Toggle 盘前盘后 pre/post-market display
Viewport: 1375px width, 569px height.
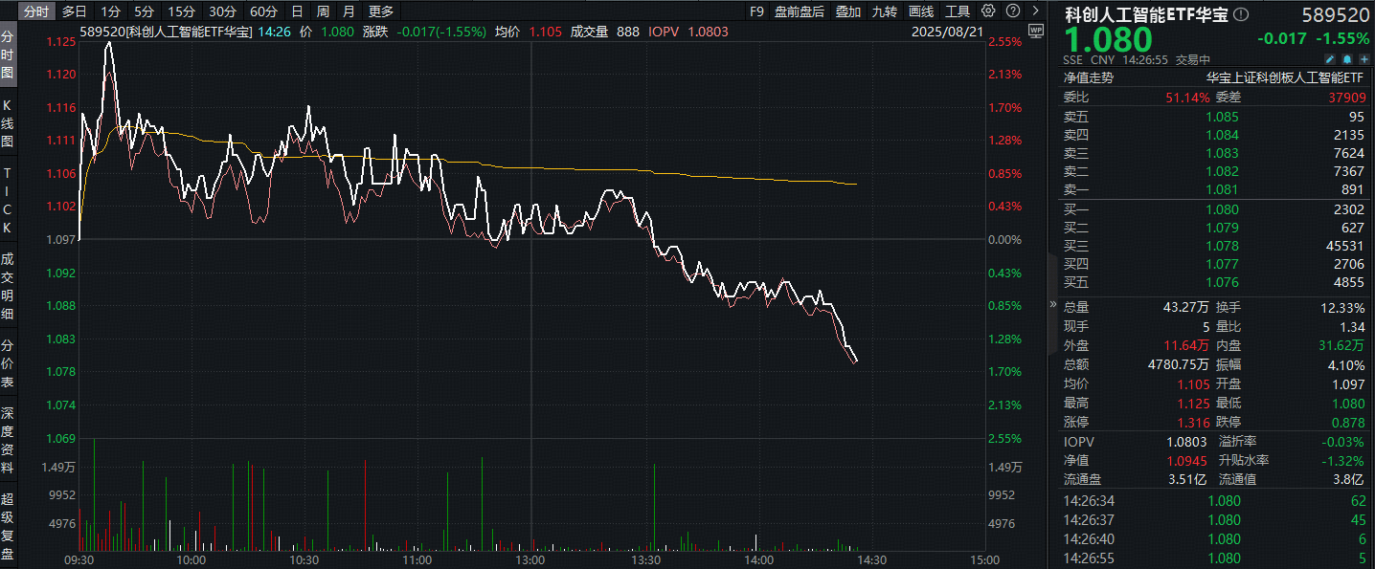click(x=800, y=11)
